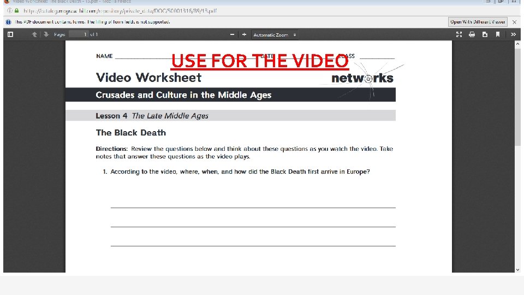Click 'Crusades and Culture in the Middle Ages' banner text
Image resolution: width=524 pixels, height=295 pixels.
(183, 95)
